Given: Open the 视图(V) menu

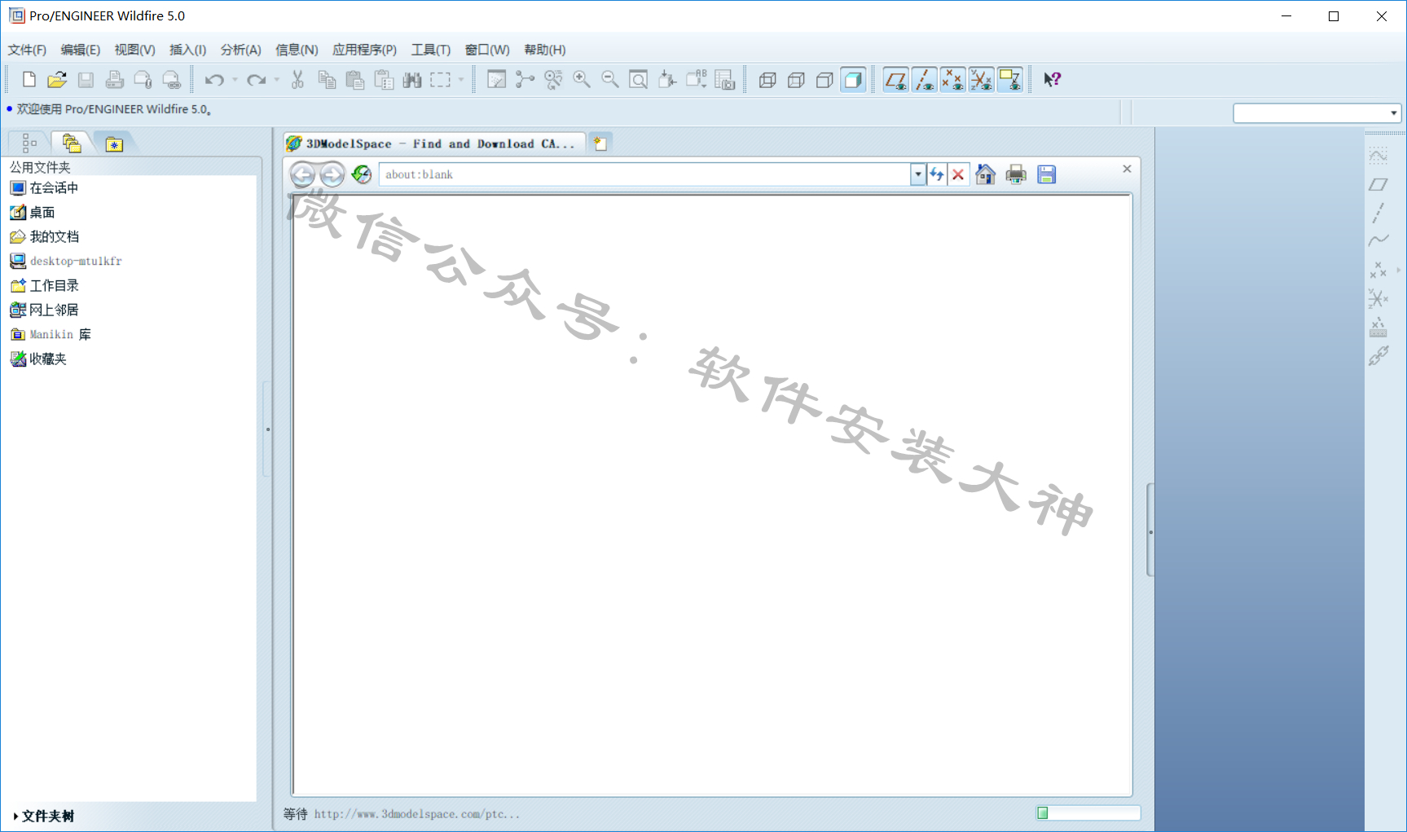Looking at the screenshot, I should (134, 50).
